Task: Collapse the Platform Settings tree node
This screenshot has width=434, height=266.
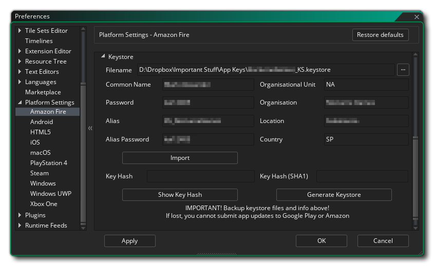Action: pos(20,103)
